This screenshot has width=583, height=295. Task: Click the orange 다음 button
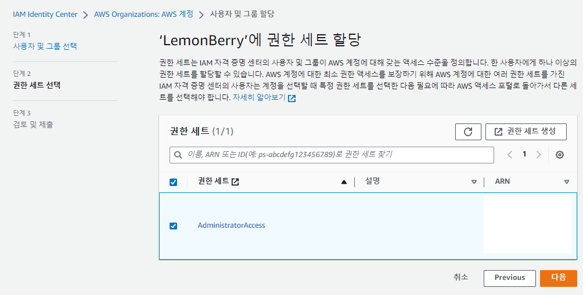(x=559, y=278)
